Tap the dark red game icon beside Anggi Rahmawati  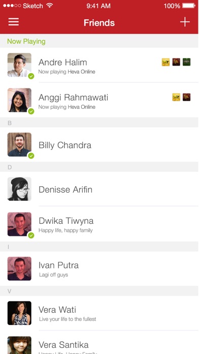point(187,97)
